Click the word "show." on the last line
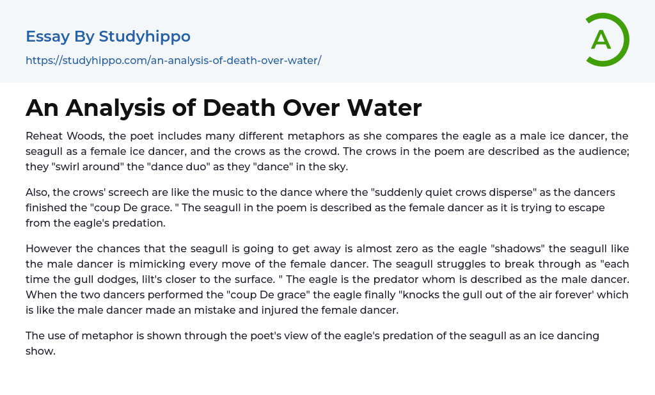655x395 pixels. pyautogui.click(x=41, y=351)
